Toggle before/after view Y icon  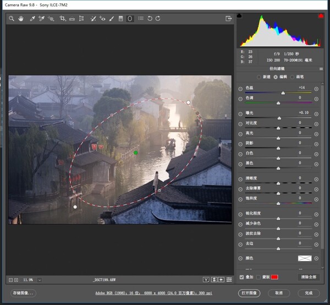pyautogui.click(x=206, y=280)
